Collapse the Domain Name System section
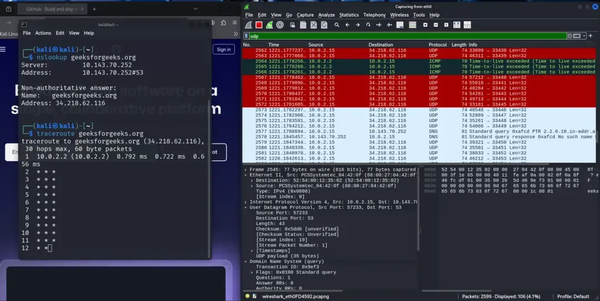This screenshot has width=600, height=301. [x=246, y=261]
